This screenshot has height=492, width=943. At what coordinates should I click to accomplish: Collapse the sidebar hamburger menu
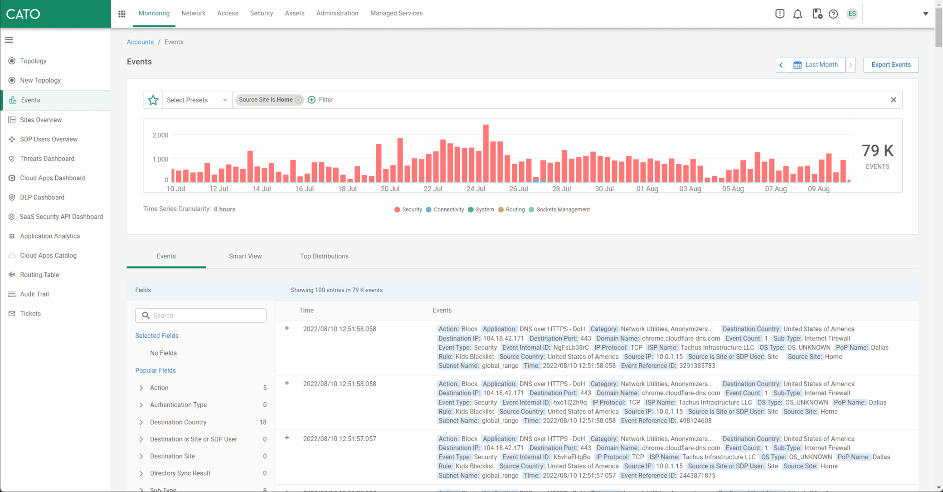(x=9, y=40)
